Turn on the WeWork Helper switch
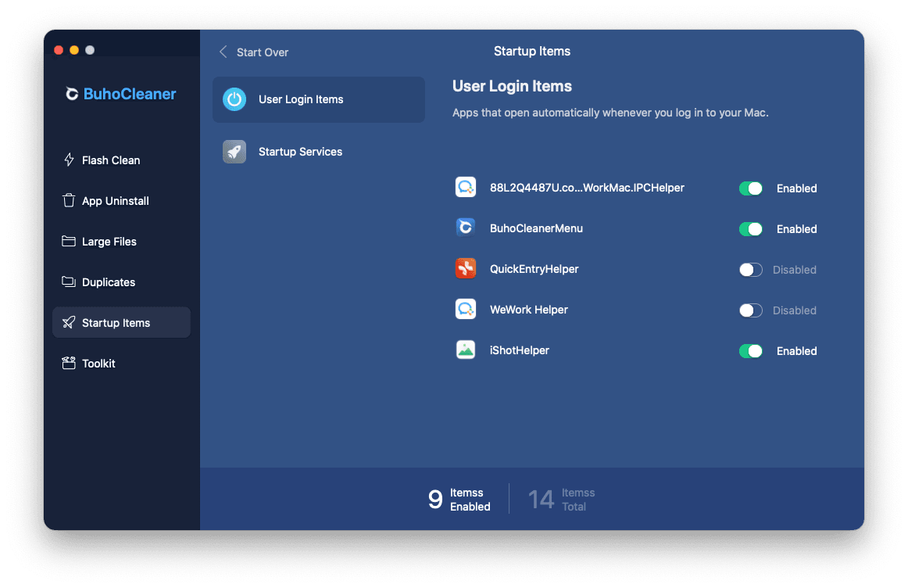This screenshot has width=908, height=588. click(x=750, y=310)
